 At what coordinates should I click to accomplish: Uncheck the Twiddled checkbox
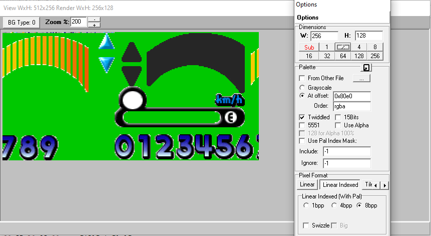tap(302, 117)
